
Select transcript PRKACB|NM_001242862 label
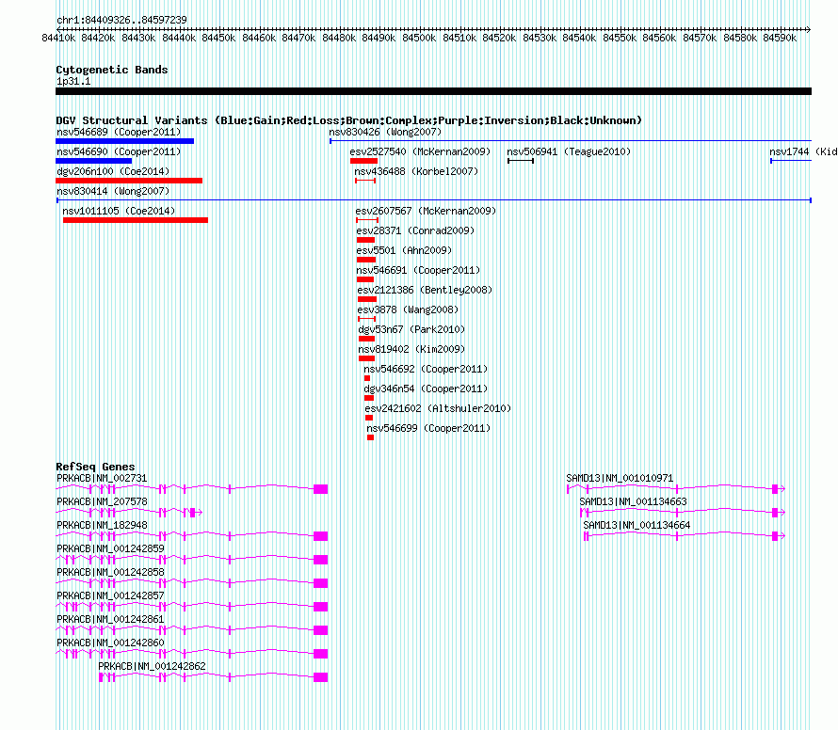152,666
